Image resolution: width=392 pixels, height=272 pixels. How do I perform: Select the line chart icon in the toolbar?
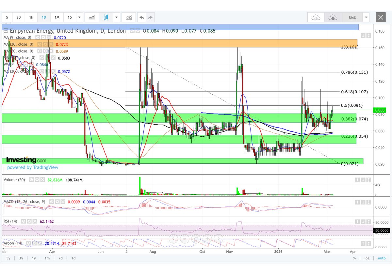tap(92, 17)
